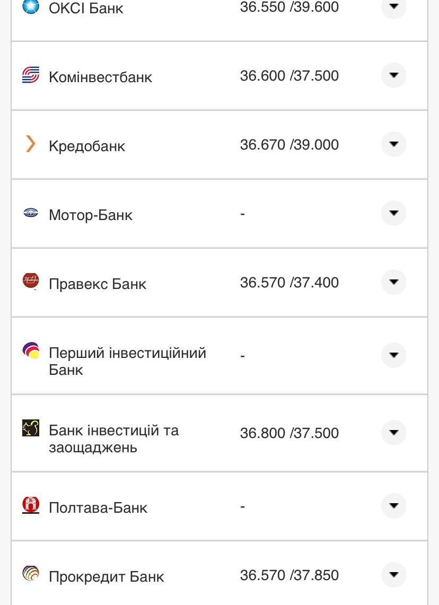Expand the Комінвестбанк row details
The image size is (439, 605).
pyautogui.click(x=393, y=75)
